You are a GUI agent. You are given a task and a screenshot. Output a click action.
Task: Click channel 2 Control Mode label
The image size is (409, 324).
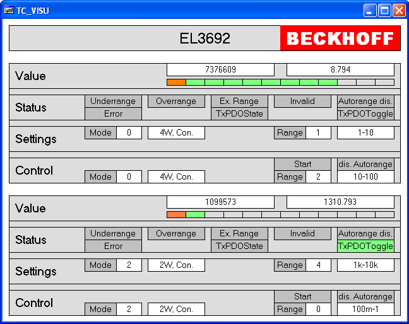101,309
